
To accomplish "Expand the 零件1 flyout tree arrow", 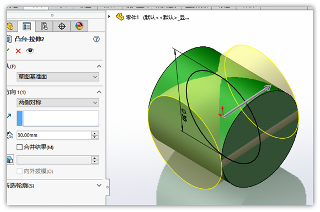I will (x=109, y=17).
